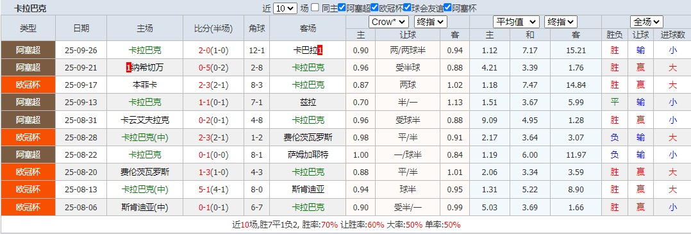Image resolution: width=691 pixels, height=234 pixels.
Task: Open the 终指 dropdown beside 平均值
Action: click(x=560, y=22)
